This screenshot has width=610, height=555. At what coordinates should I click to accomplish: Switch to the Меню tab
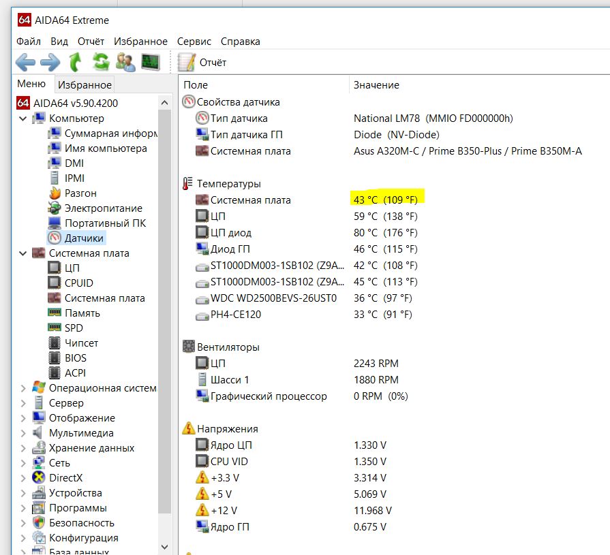[x=31, y=84]
